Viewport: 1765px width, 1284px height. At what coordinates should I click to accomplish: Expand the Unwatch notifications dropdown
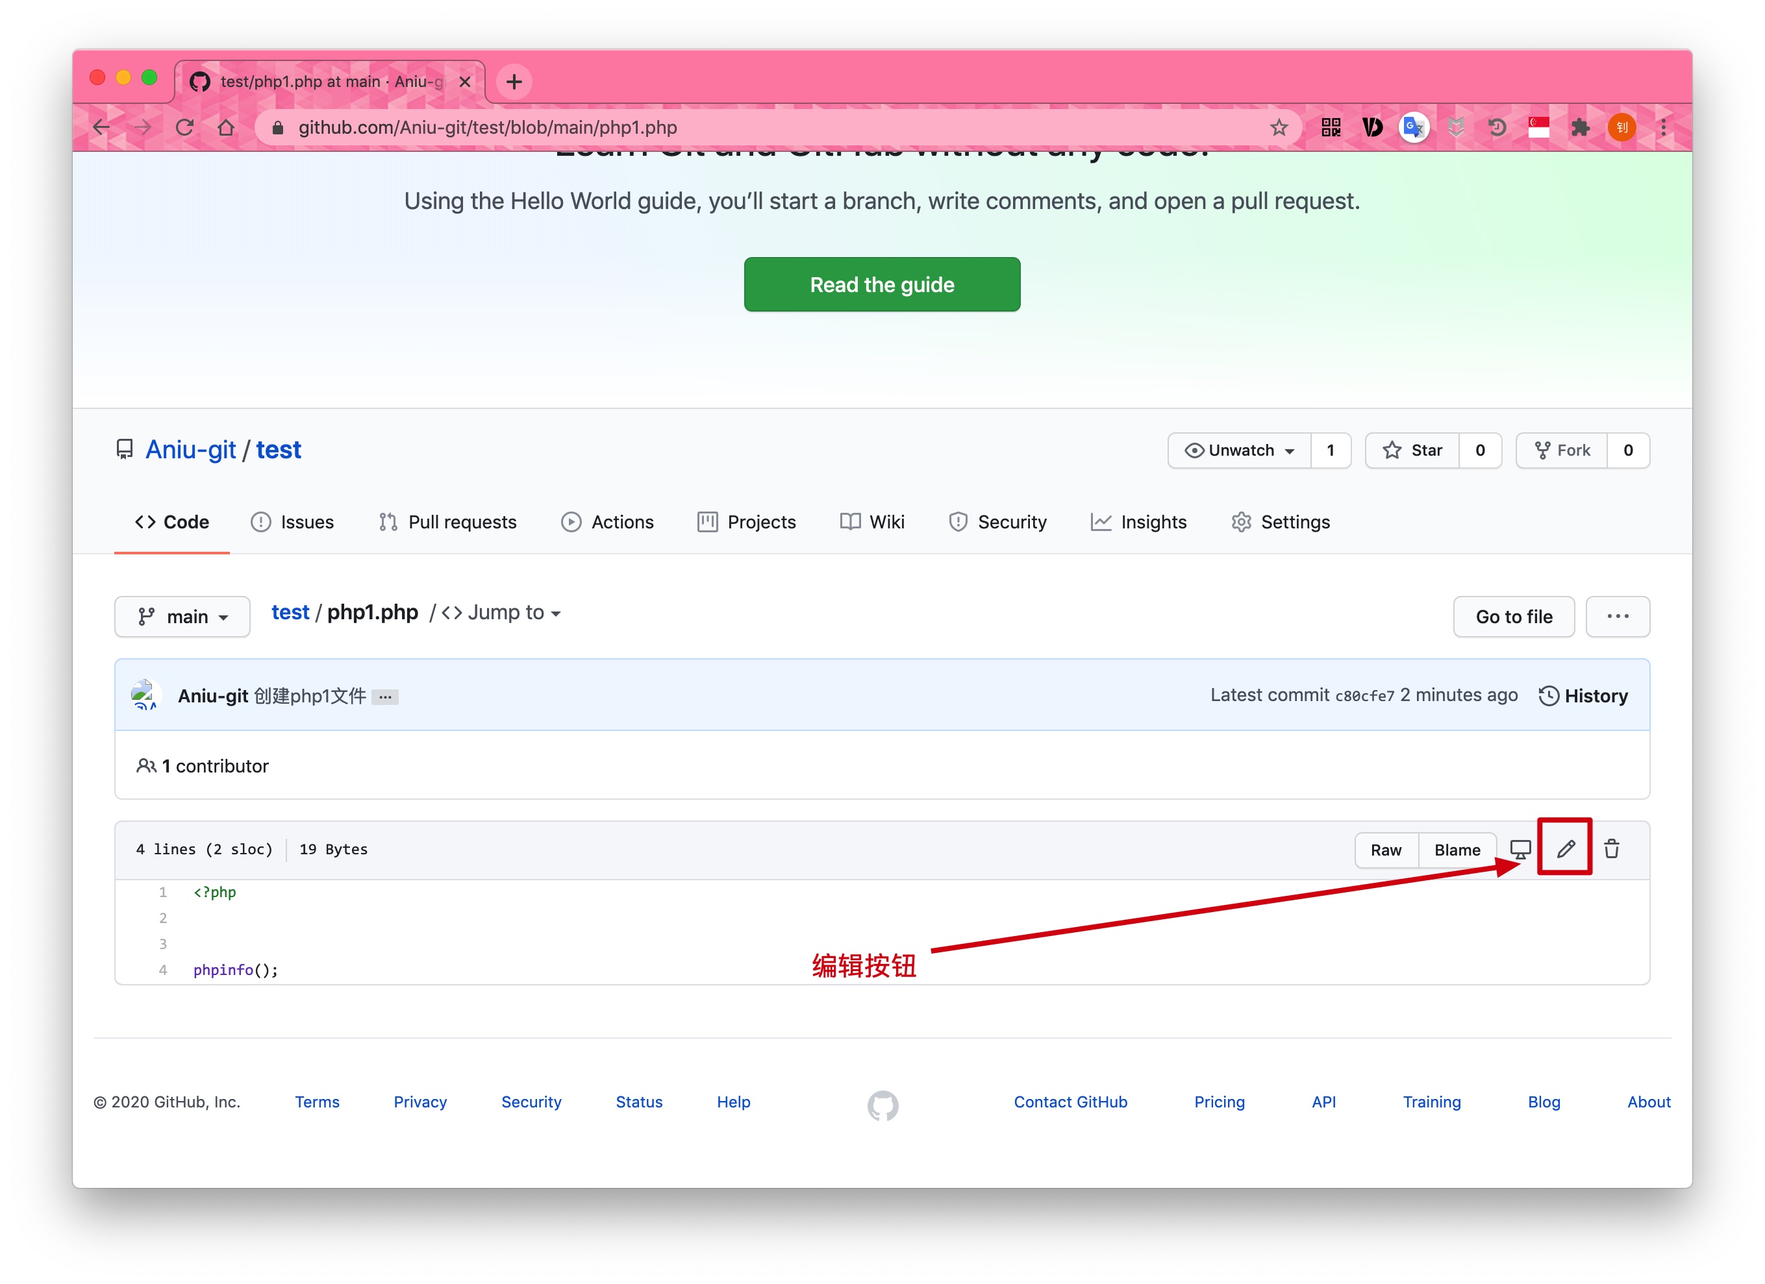coord(1240,451)
